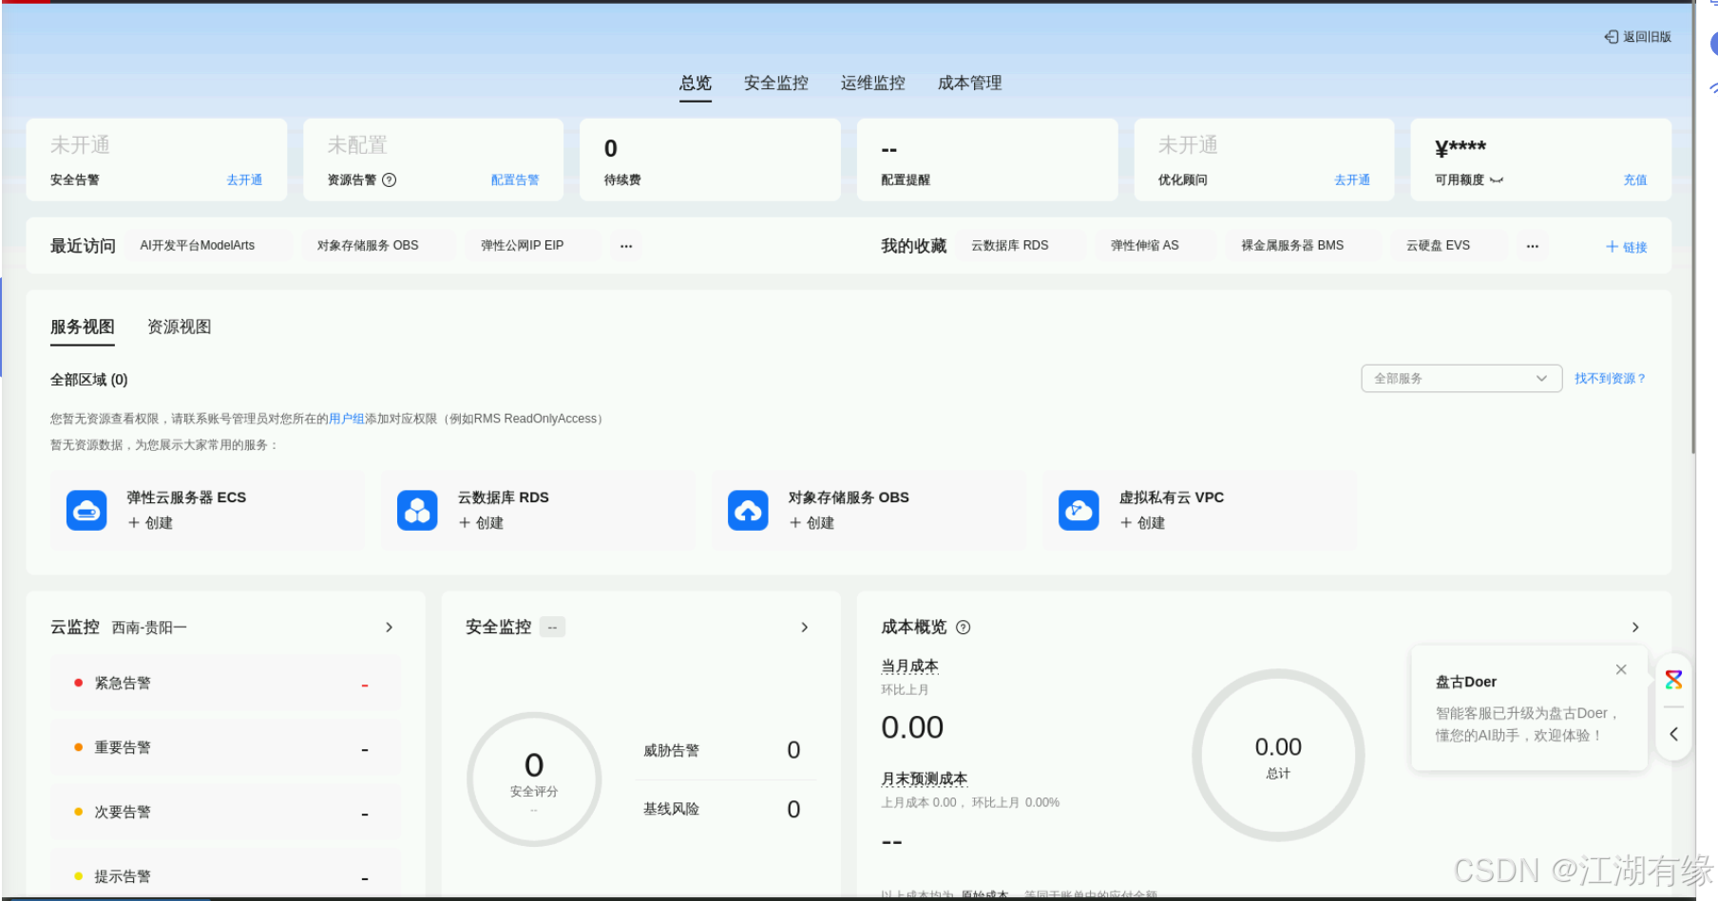Click 配置告警 to set resource alerts
The image size is (1718, 901).
click(x=515, y=179)
